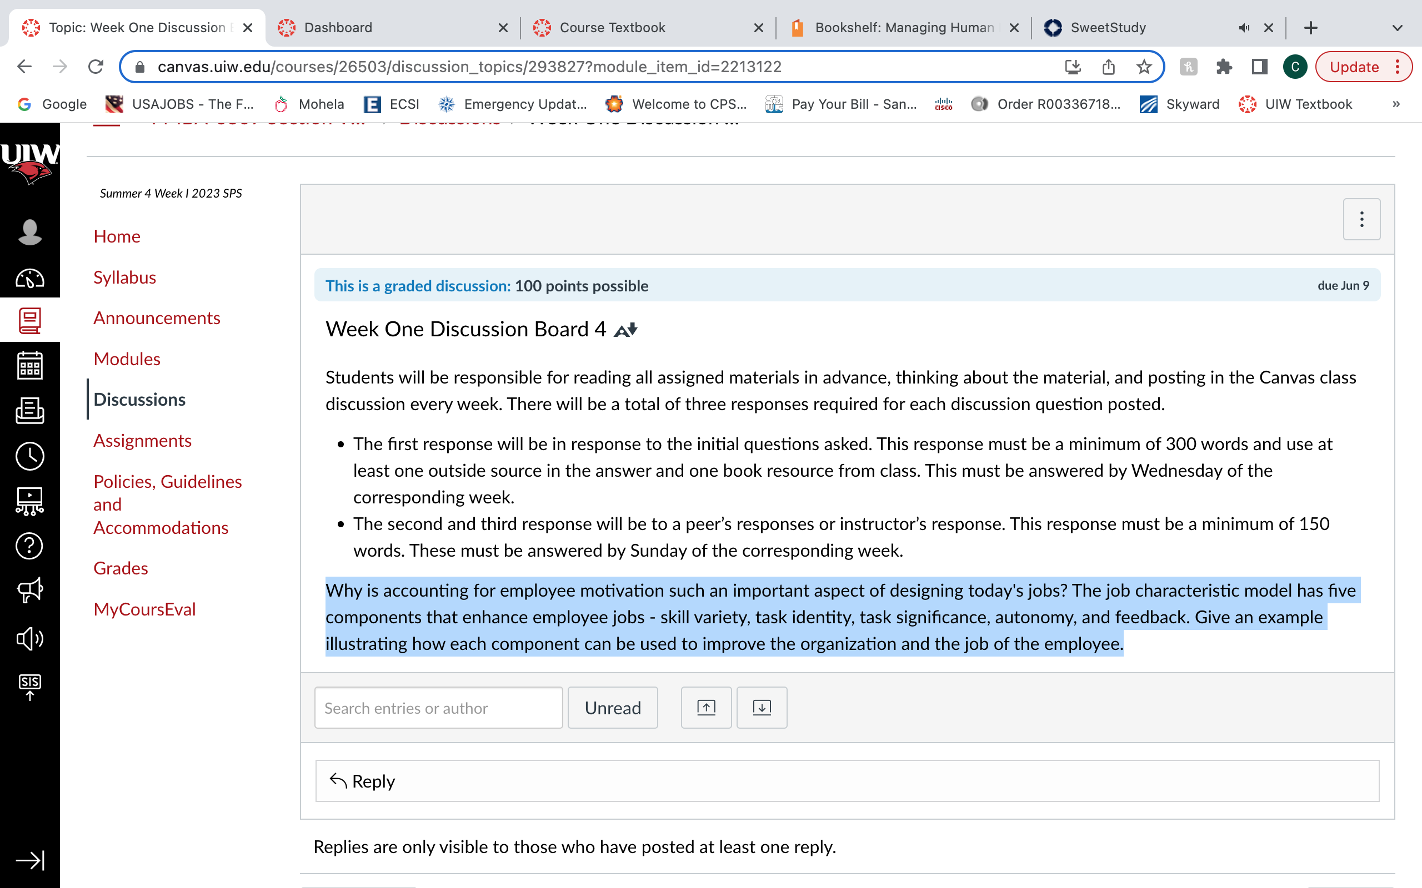
Task: Toggle the Unread filter button
Action: (612, 708)
